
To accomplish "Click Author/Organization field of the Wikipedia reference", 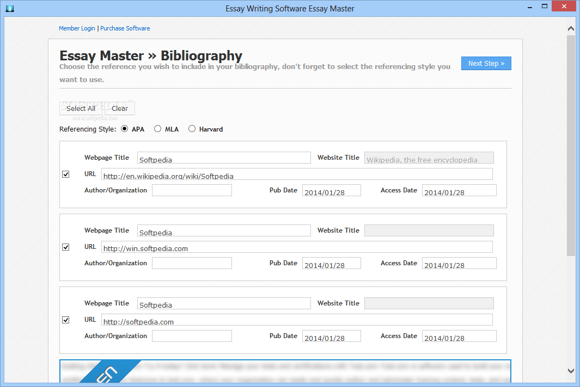I will (x=192, y=190).
